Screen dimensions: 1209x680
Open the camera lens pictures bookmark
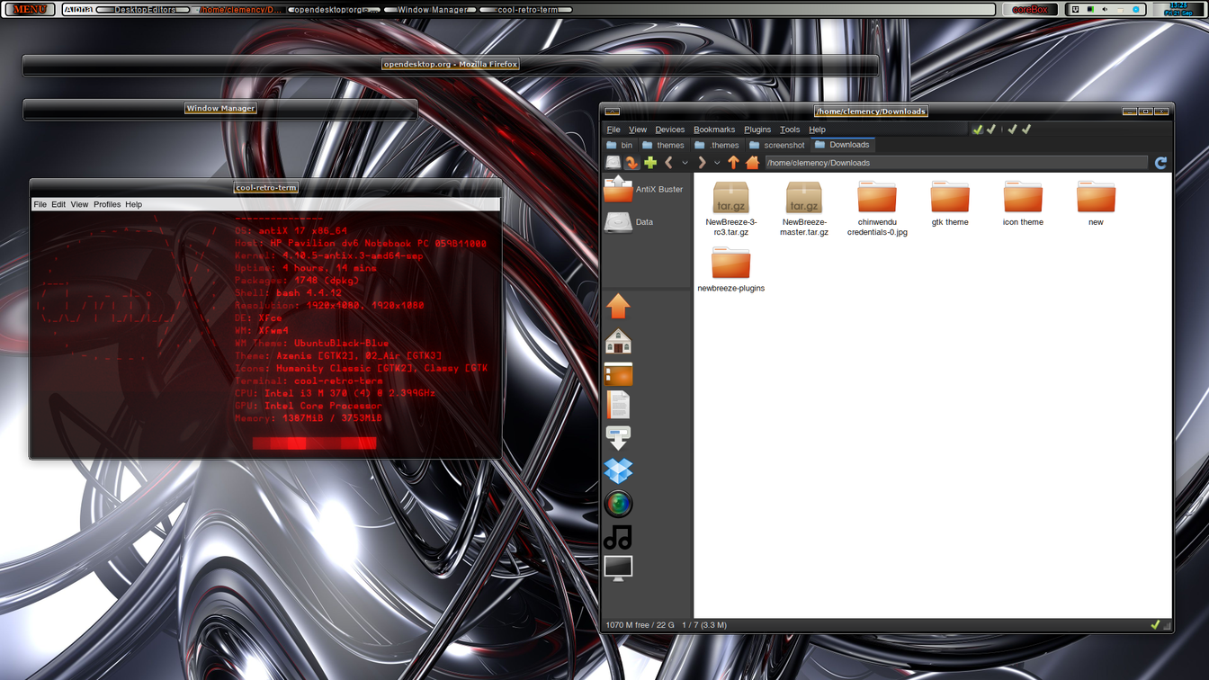click(618, 504)
